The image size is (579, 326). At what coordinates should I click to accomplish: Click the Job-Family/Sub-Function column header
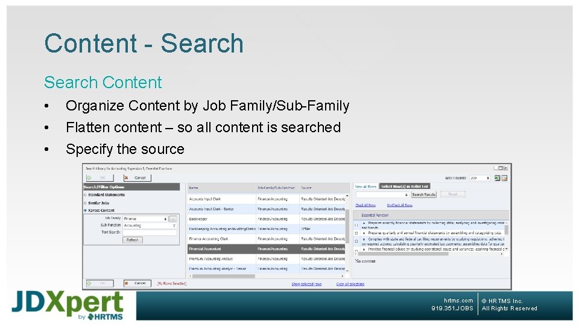(277, 188)
